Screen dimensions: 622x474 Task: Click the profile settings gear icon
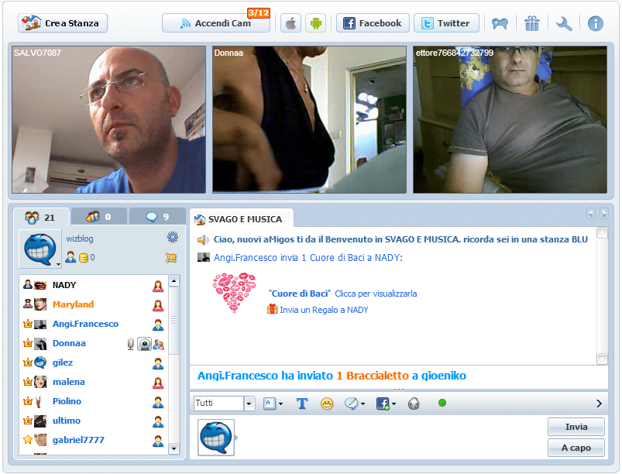pyautogui.click(x=173, y=237)
